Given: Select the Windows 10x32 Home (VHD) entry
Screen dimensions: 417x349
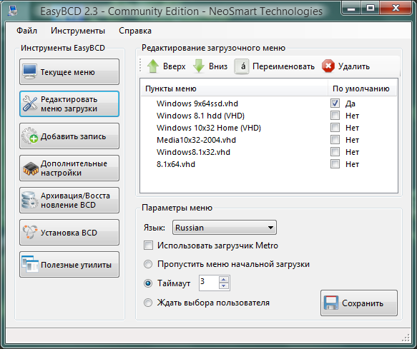Looking at the screenshot, I should coord(209,128).
